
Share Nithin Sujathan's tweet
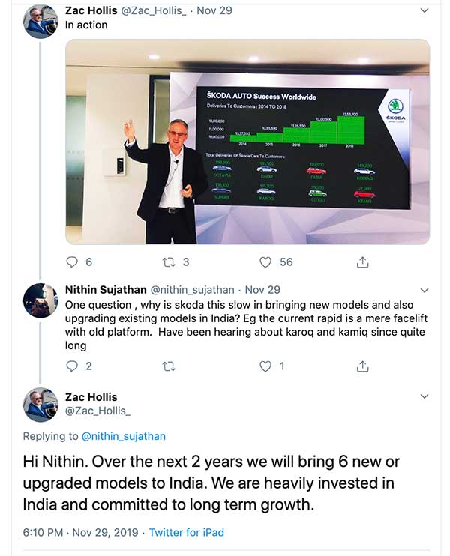(x=362, y=366)
